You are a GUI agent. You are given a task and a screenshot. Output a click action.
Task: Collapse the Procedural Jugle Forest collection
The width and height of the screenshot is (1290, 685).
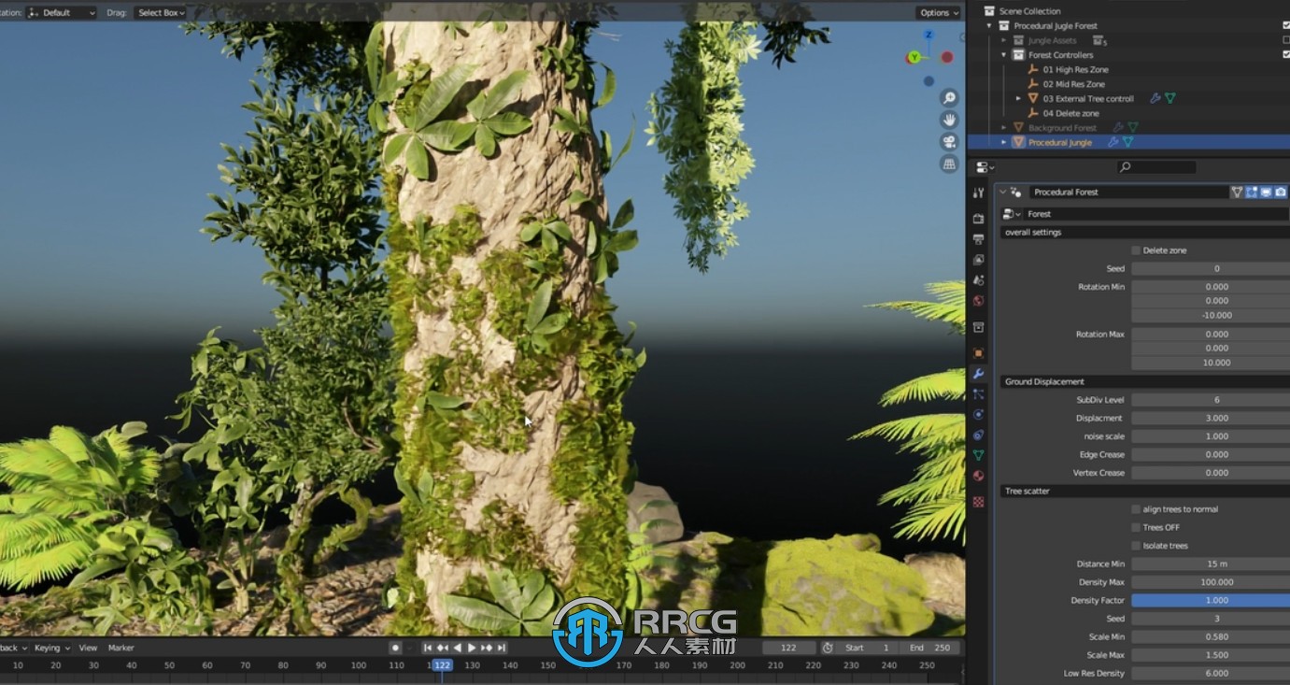[990, 26]
